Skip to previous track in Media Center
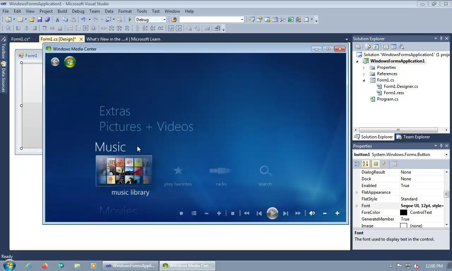This screenshot has width=452, height=271. pyautogui.click(x=259, y=213)
